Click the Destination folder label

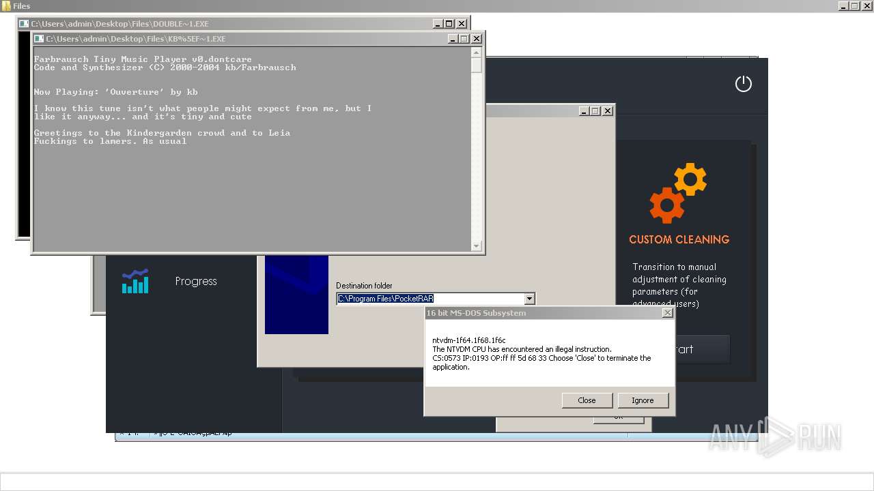coord(364,286)
